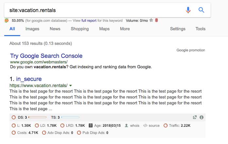
Task: Click the info icon in the SEO bar
Action: 202,117
